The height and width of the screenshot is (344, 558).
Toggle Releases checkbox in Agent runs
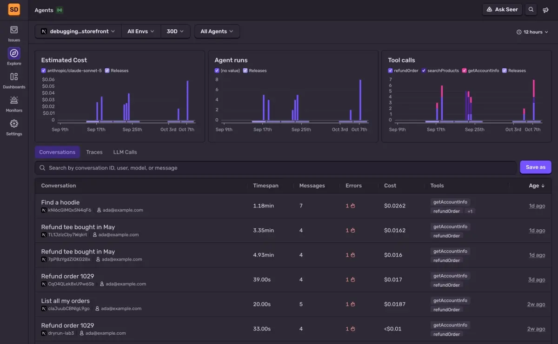click(x=245, y=71)
